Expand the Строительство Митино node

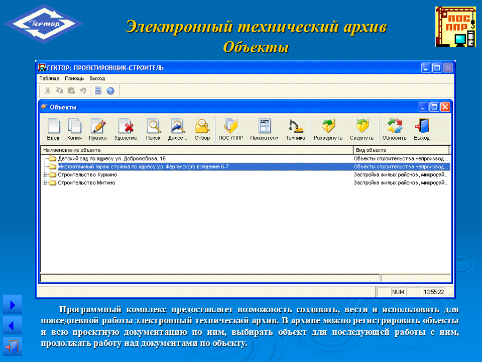tap(45, 183)
